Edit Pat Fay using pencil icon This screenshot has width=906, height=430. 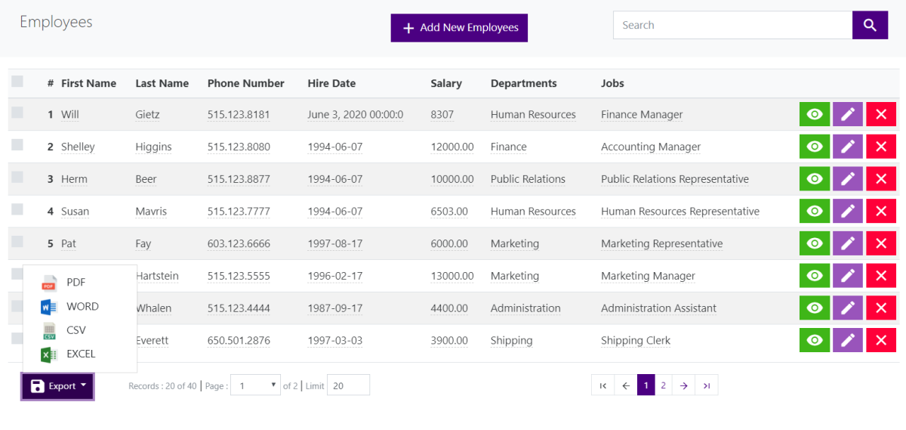pos(847,244)
